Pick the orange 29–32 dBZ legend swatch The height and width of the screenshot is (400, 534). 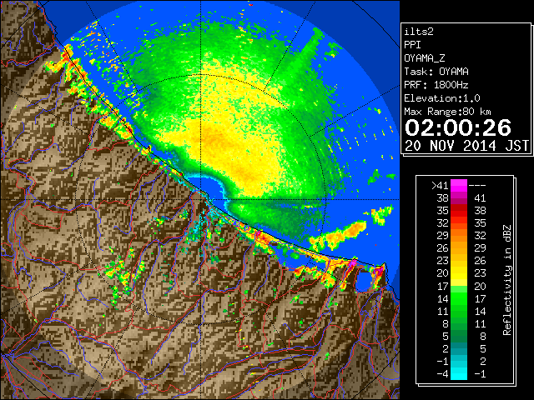[x=459, y=236]
